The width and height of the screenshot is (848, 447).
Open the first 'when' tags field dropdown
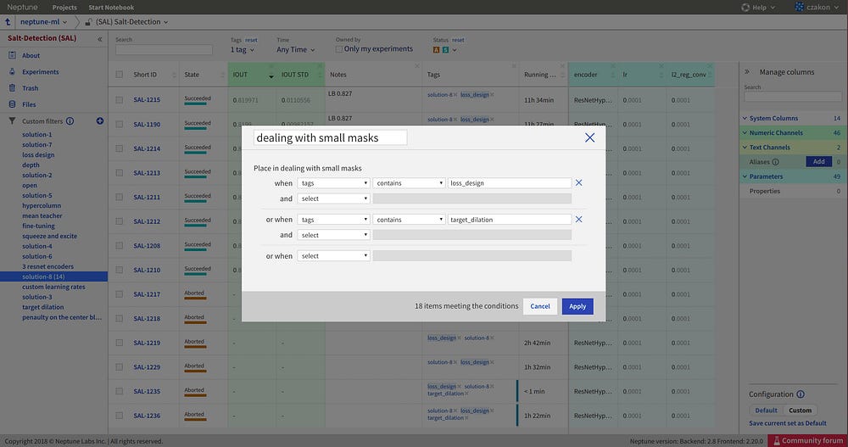click(333, 183)
